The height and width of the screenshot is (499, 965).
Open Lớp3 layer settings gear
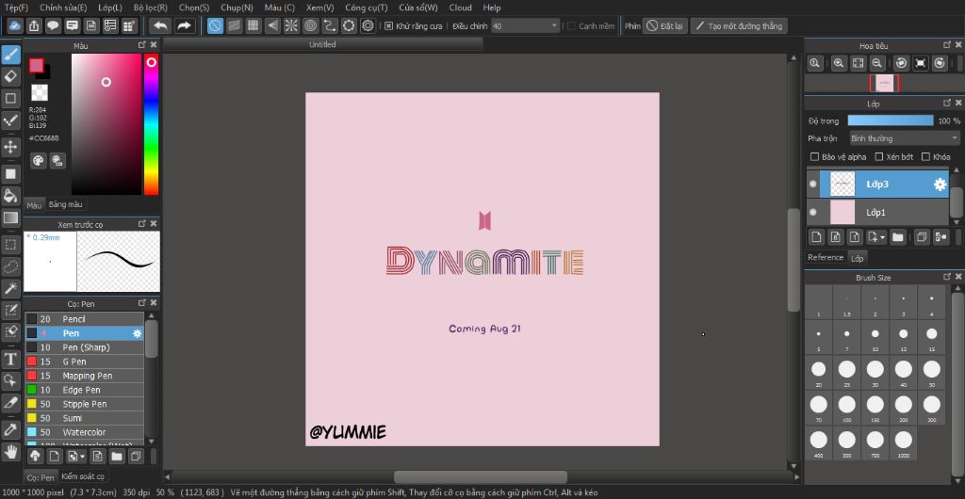point(940,185)
